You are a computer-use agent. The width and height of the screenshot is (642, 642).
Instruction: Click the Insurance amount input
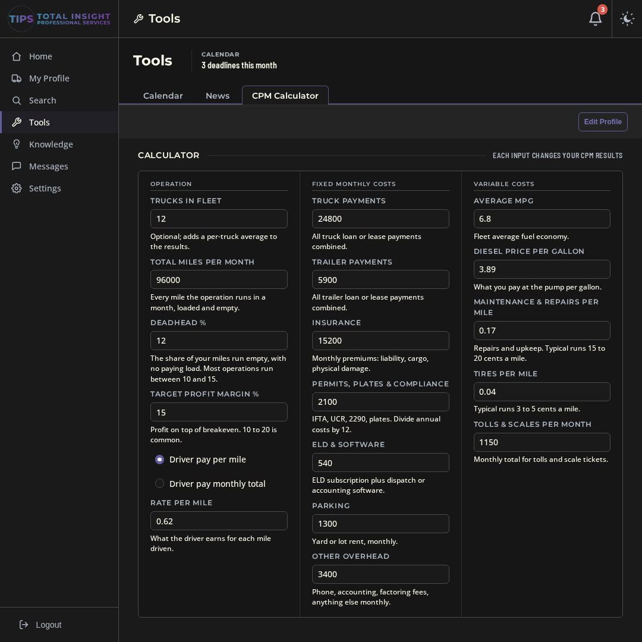pyautogui.click(x=380, y=341)
